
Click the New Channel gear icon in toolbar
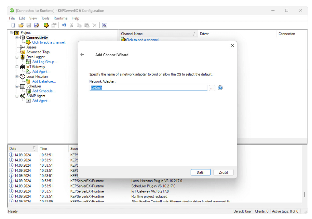pyautogui.click(x=46, y=25)
